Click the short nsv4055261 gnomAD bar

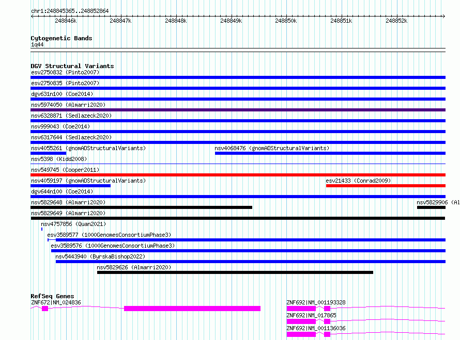click(x=49, y=153)
